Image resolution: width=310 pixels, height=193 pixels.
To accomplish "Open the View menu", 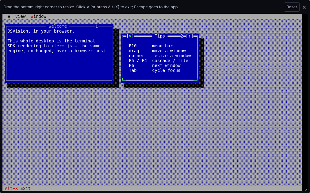I will [x=20, y=17].
